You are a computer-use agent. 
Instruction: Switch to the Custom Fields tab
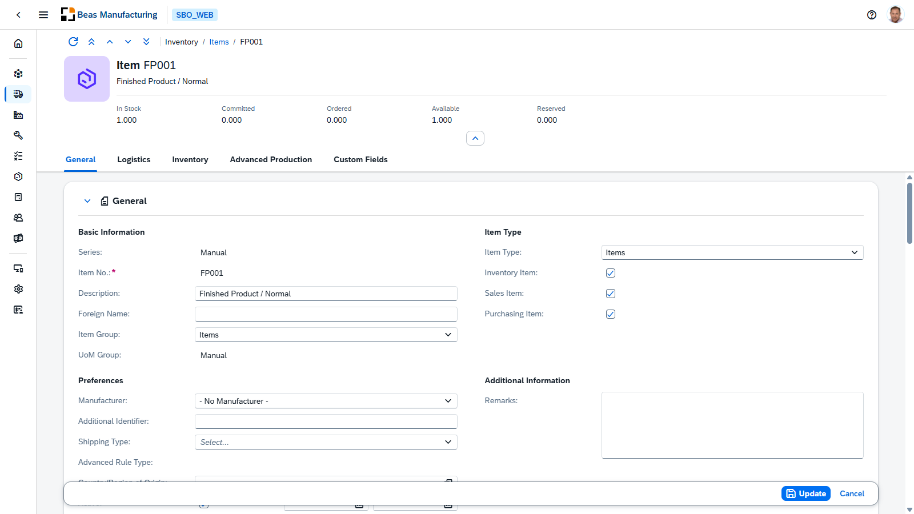click(360, 160)
